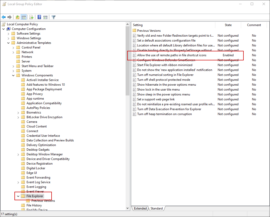Expand the Windows Settings node
This screenshot has height=217, width=270.
pos(8,38)
